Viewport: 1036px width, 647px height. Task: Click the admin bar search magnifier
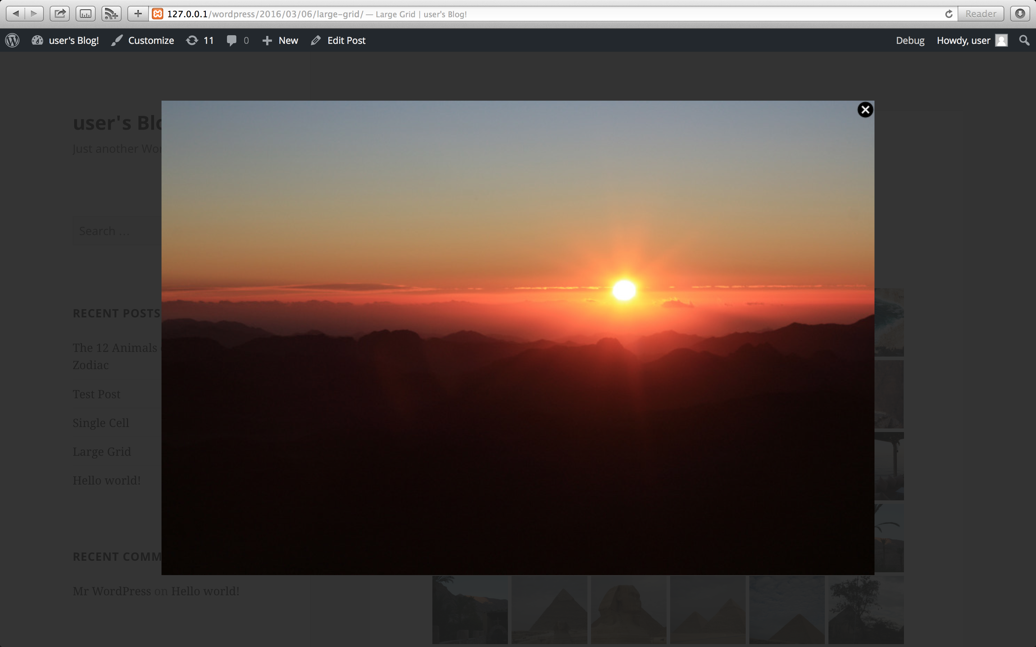pos(1023,41)
